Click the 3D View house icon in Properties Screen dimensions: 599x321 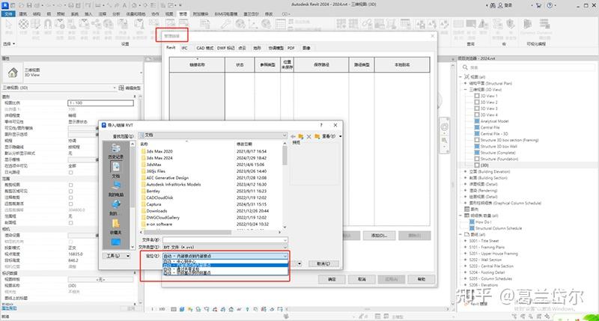[x=13, y=73]
